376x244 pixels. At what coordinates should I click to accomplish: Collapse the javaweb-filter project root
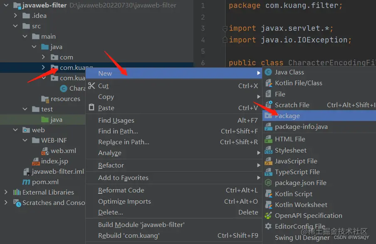click(6, 5)
